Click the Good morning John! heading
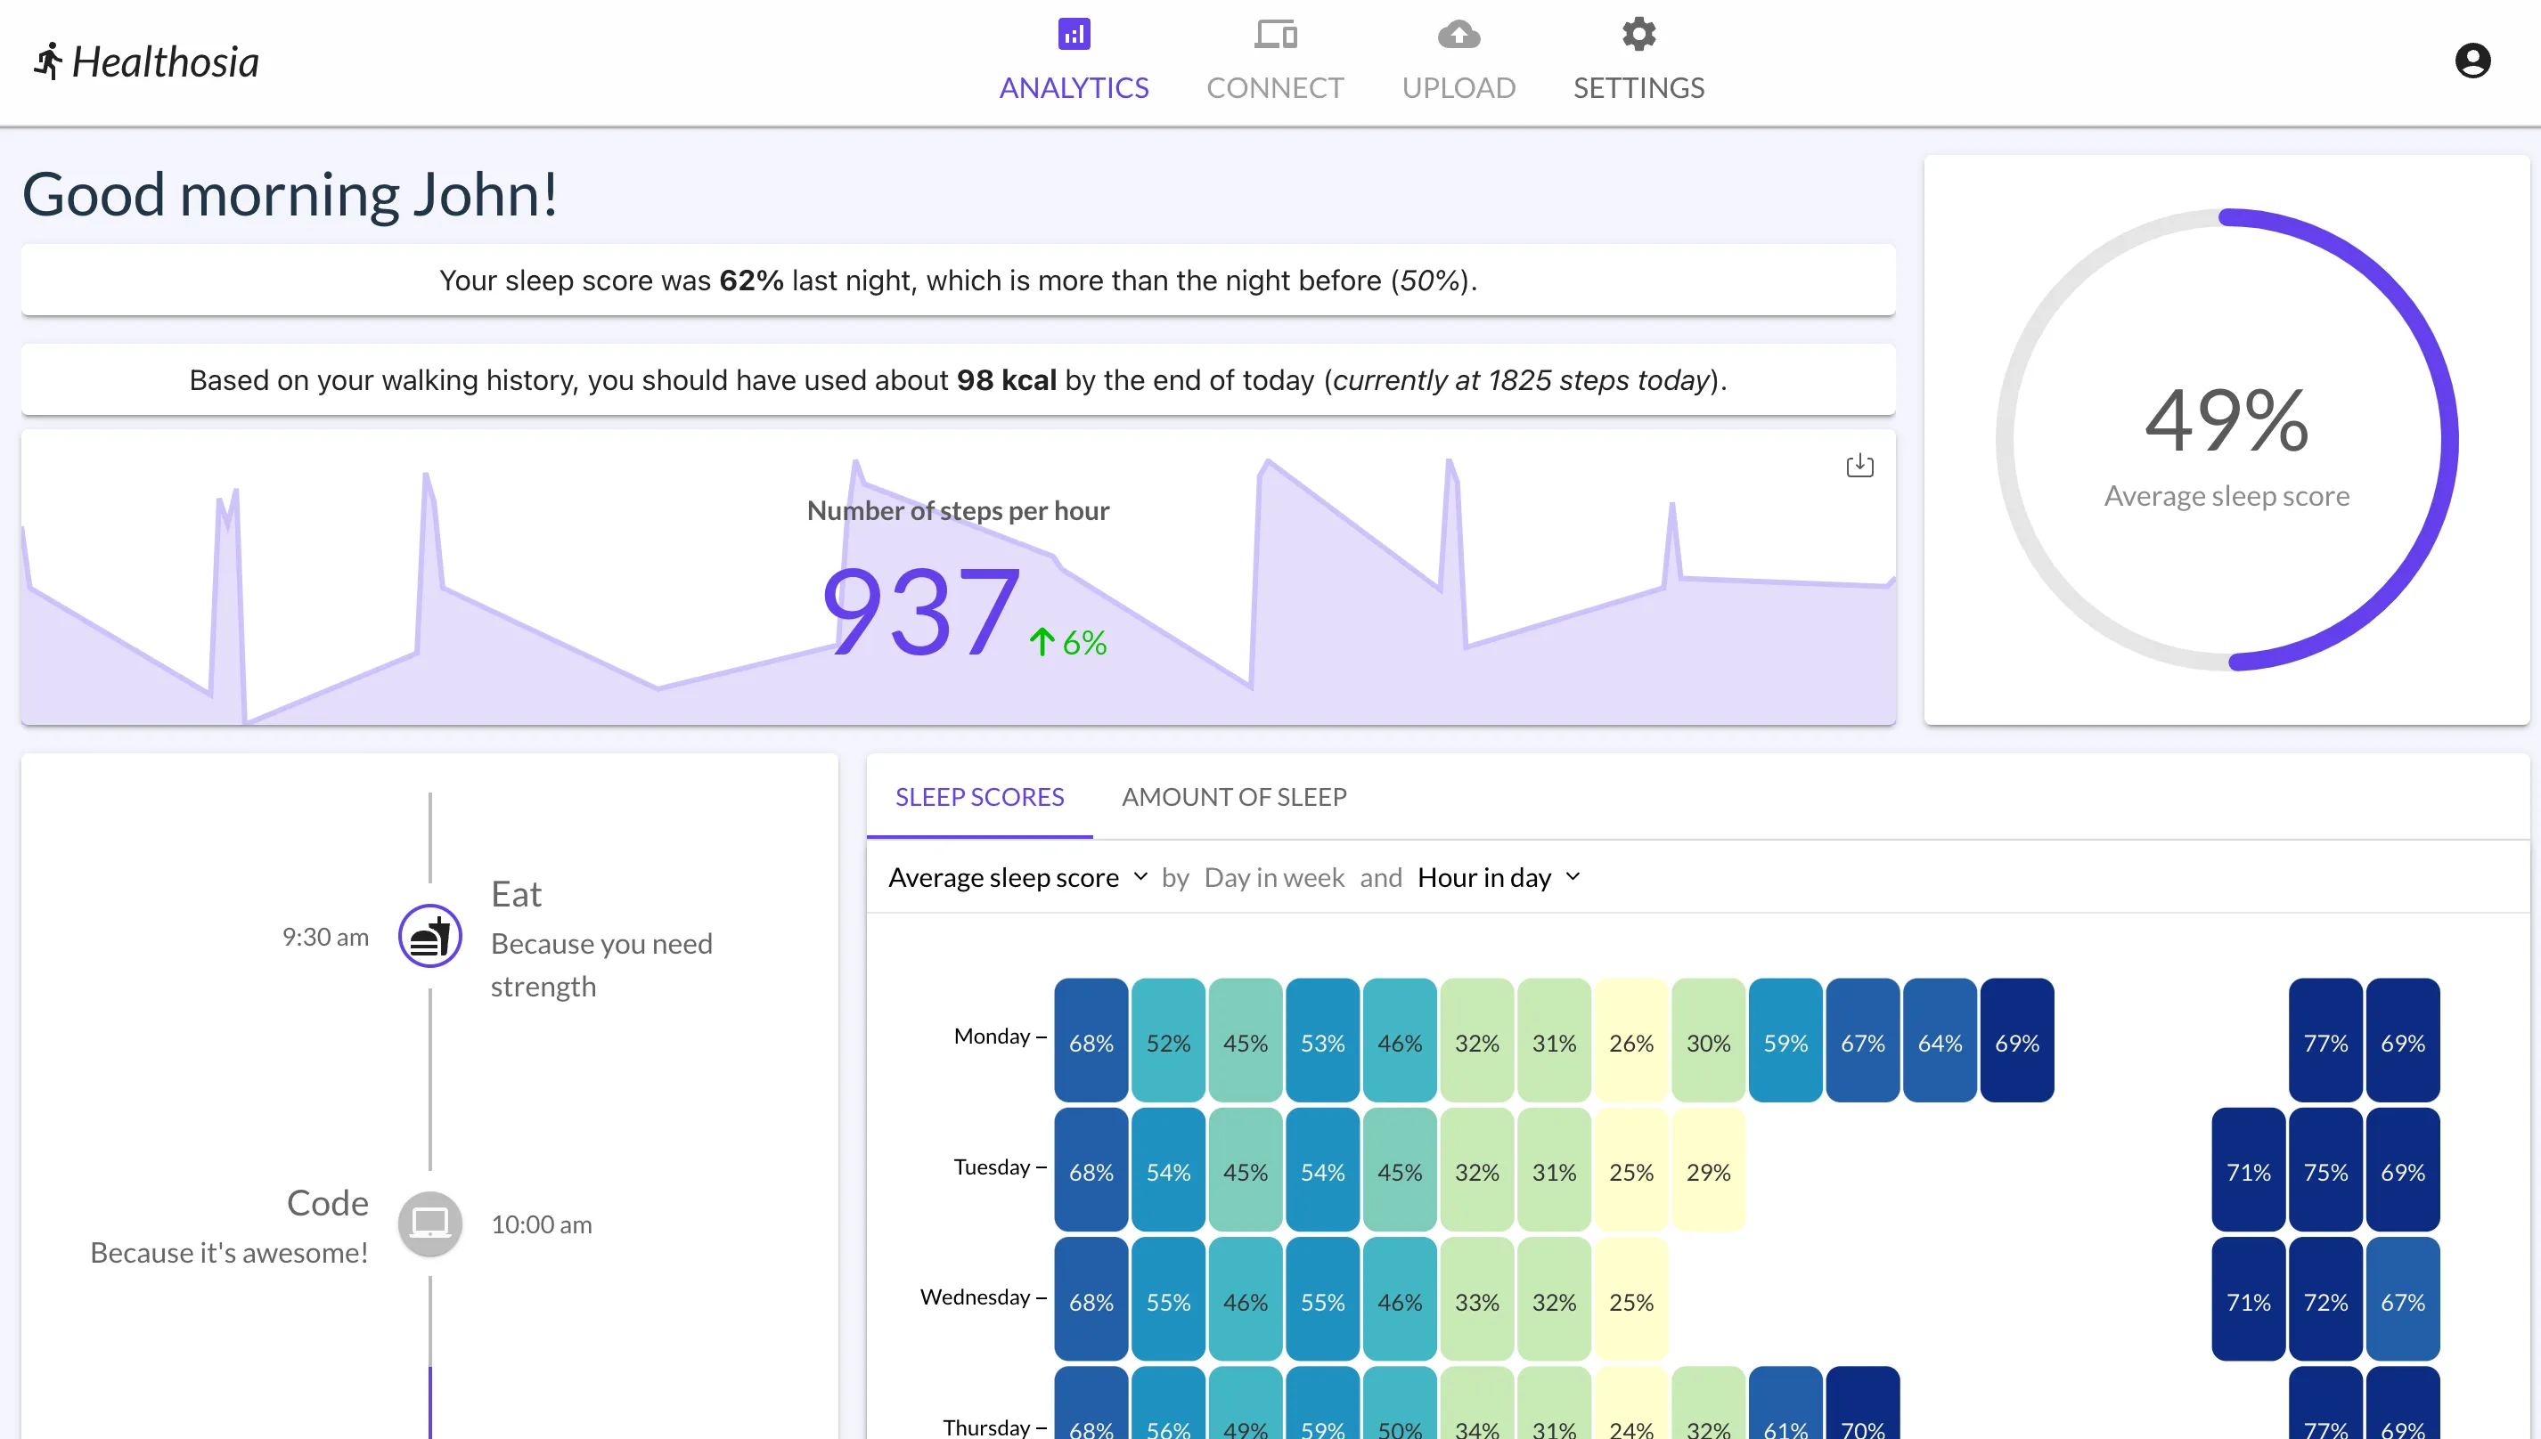Image resolution: width=2541 pixels, height=1439 pixels. pos(290,195)
